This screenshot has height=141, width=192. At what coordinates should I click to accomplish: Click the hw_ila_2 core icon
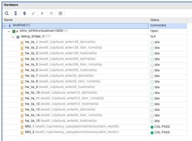coord(22,48)
